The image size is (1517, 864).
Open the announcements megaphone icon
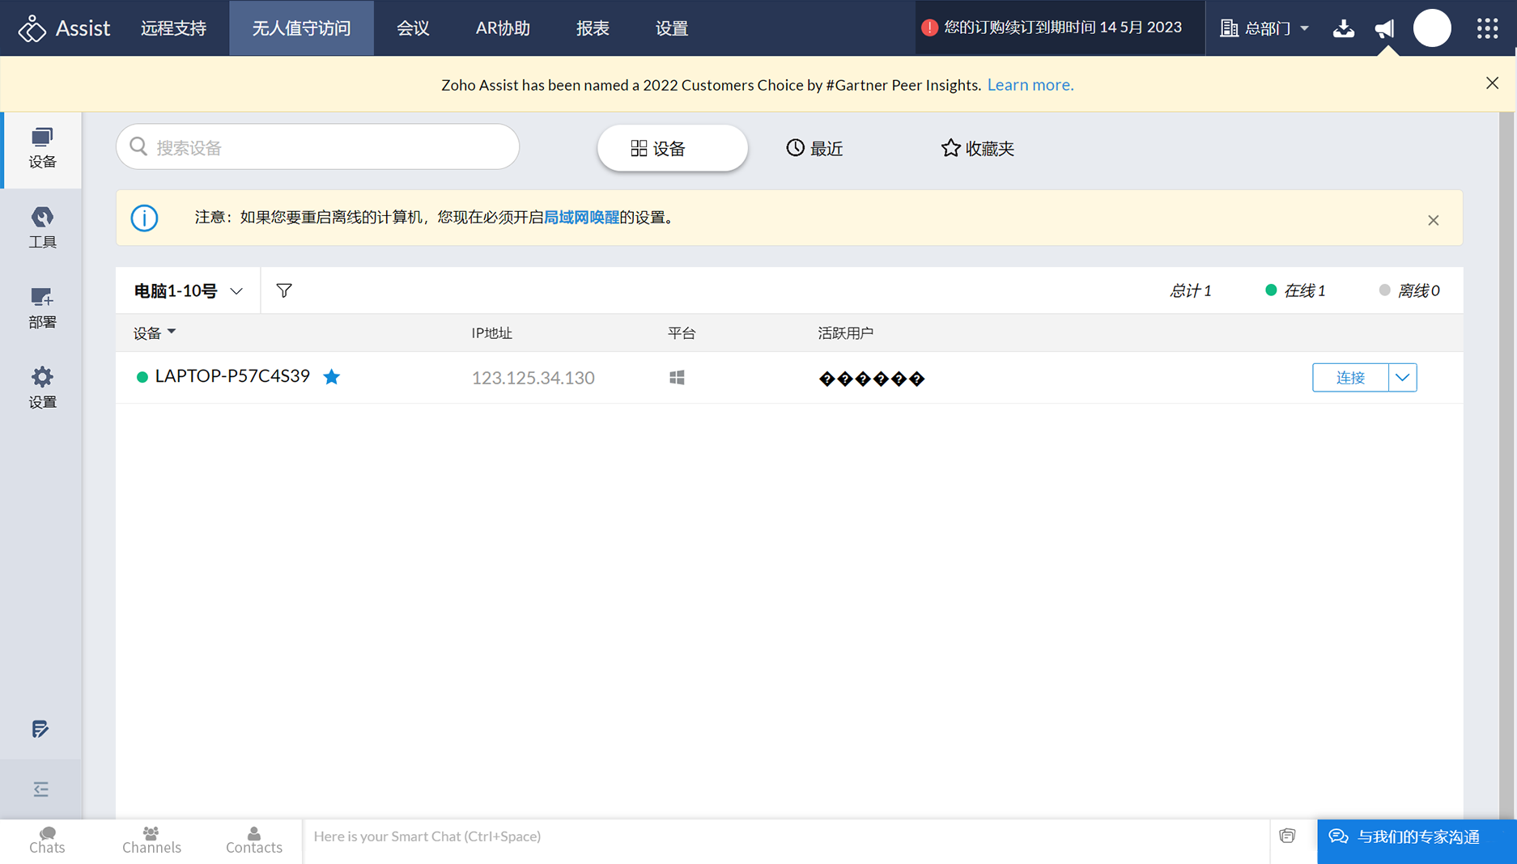(x=1385, y=28)
